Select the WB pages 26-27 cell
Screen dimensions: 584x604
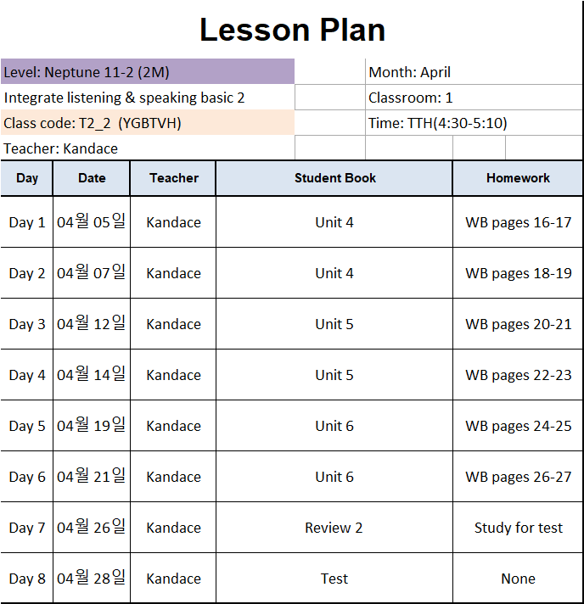coord(518,476)
